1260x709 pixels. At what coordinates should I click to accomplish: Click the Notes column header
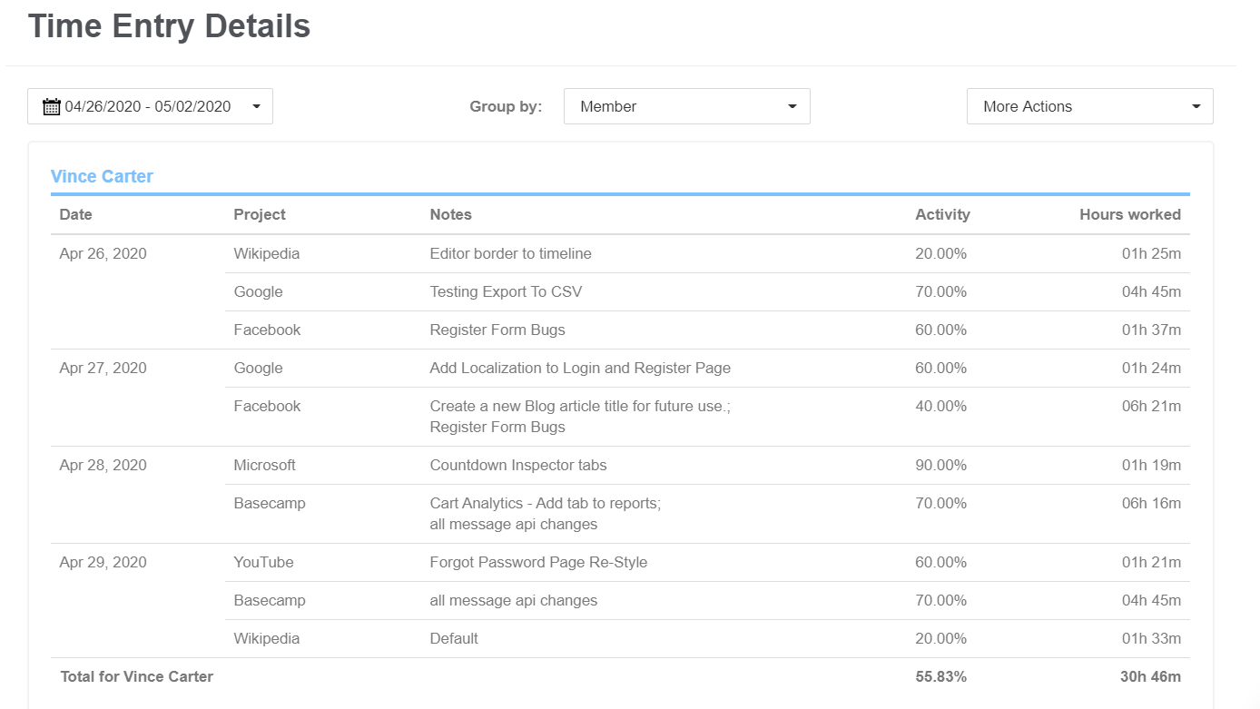(450, 215)
